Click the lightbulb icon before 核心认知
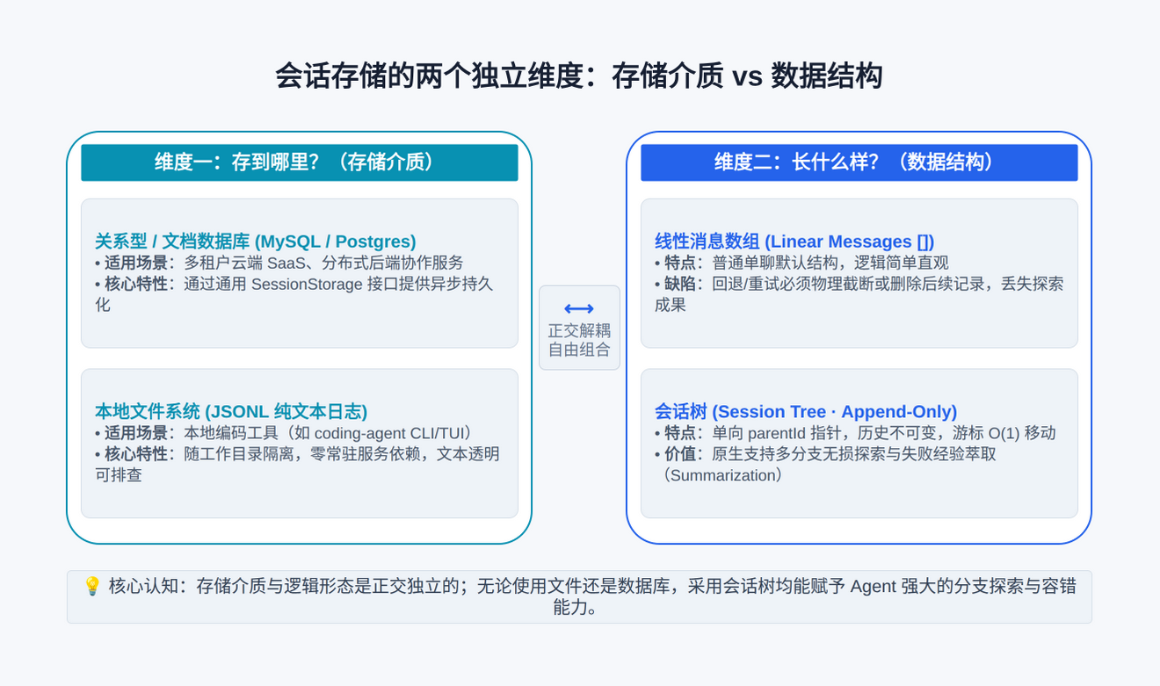1160x686 pixels. click(92, 586)
